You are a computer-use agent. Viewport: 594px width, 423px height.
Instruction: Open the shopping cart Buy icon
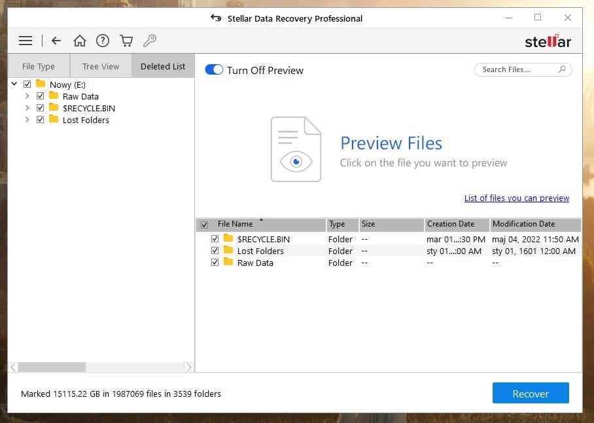tap(126, 41)
